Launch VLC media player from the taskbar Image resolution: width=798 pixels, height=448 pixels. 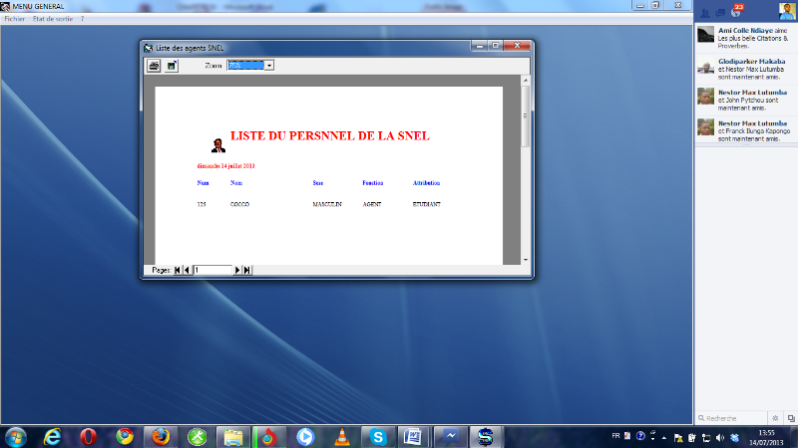click(342, 437)
